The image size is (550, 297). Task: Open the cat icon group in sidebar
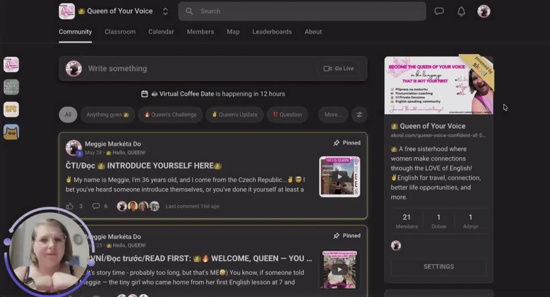pyautogui.click(x=11, y=132)
